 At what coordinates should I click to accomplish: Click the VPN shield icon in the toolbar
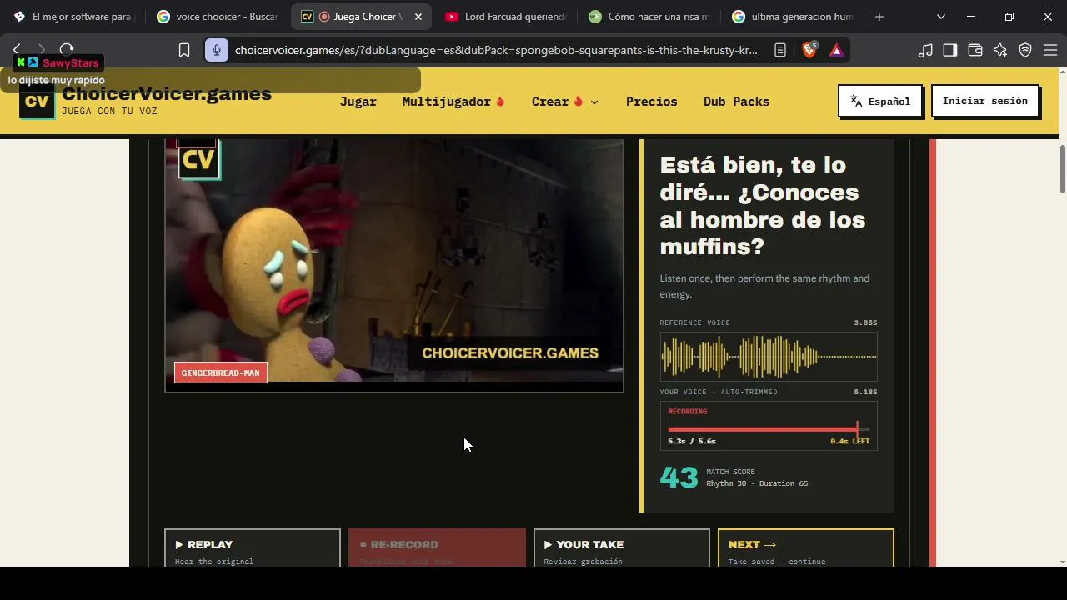click(x=1025, y=50)
